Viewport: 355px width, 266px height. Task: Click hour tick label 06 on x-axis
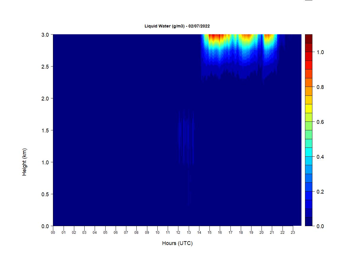pos(116,233)
